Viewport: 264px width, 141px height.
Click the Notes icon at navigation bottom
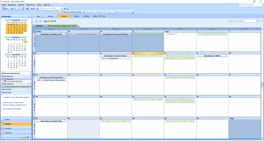pos(21,137)
